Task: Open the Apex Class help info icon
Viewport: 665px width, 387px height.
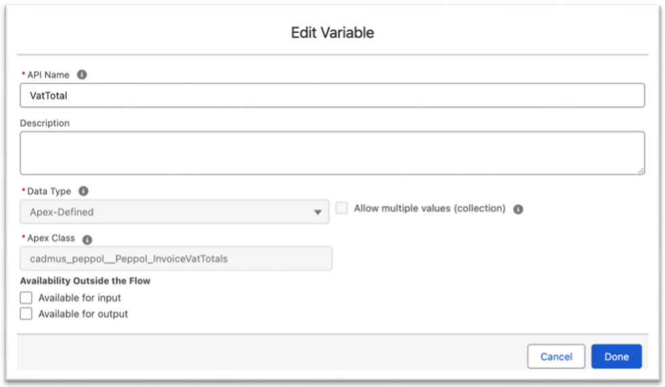Action: (x=87, y=240)
